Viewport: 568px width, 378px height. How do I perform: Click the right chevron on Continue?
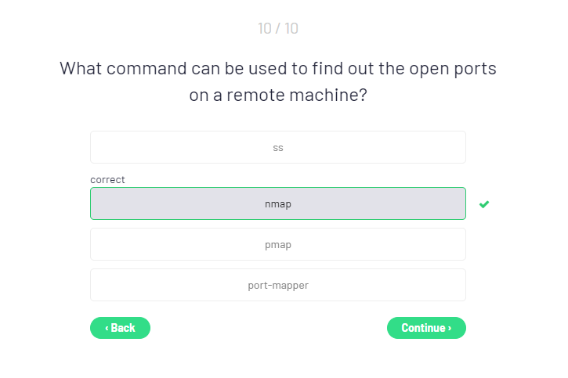(x=450, y=328)
